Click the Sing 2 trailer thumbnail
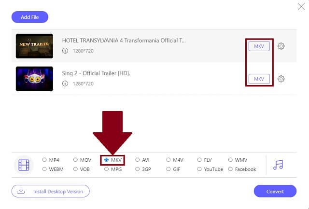Image resolution: width=309 pixels, height=209 pixels. pyautogui.click(x=34, y=79)
